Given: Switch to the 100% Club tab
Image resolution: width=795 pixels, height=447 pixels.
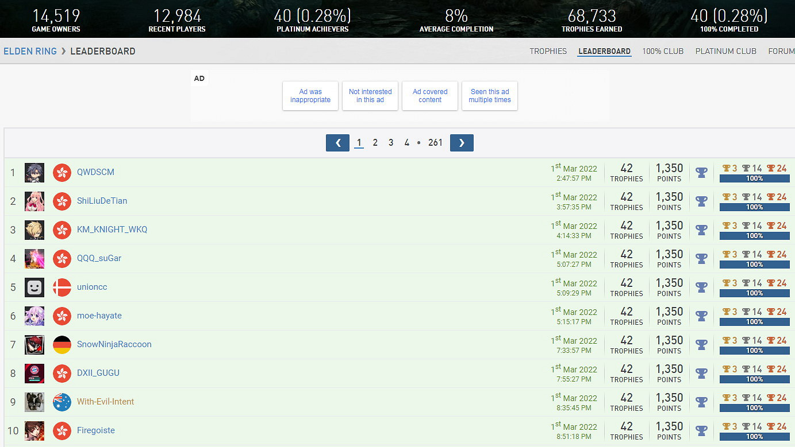Looking at the screenshot, I should (663, 51).
